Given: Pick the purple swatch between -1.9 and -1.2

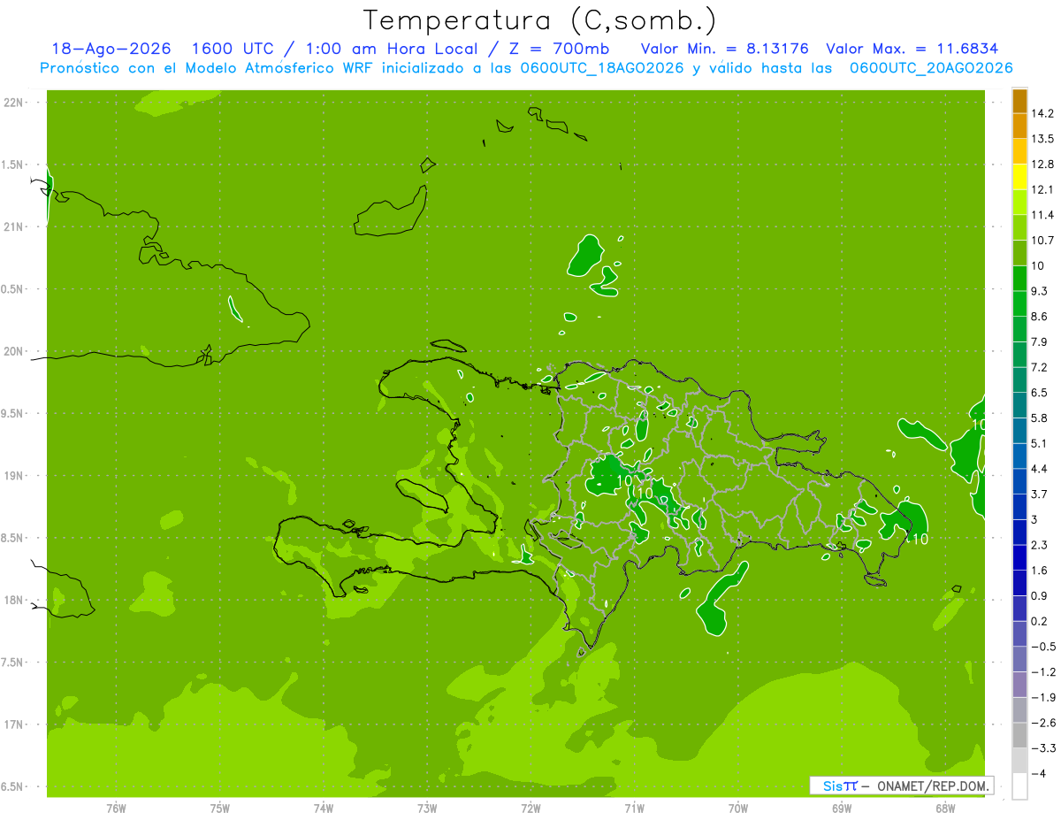Looking at the screenshot, I should [1019, 685].
